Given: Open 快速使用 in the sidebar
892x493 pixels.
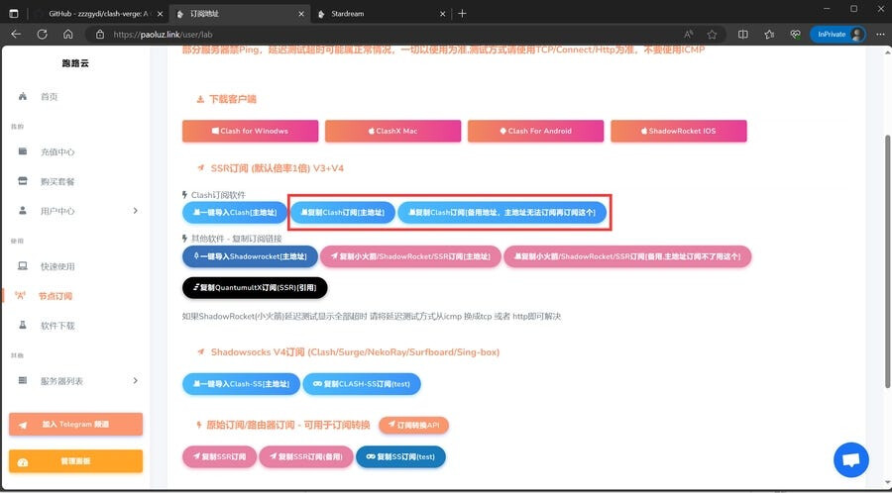Looking at the screenshot, I should 56,266.
